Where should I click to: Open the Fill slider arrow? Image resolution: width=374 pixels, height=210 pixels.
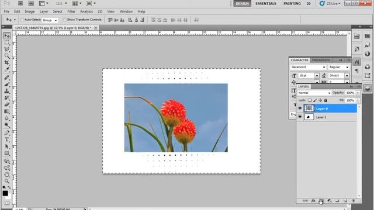click(358, 100)
